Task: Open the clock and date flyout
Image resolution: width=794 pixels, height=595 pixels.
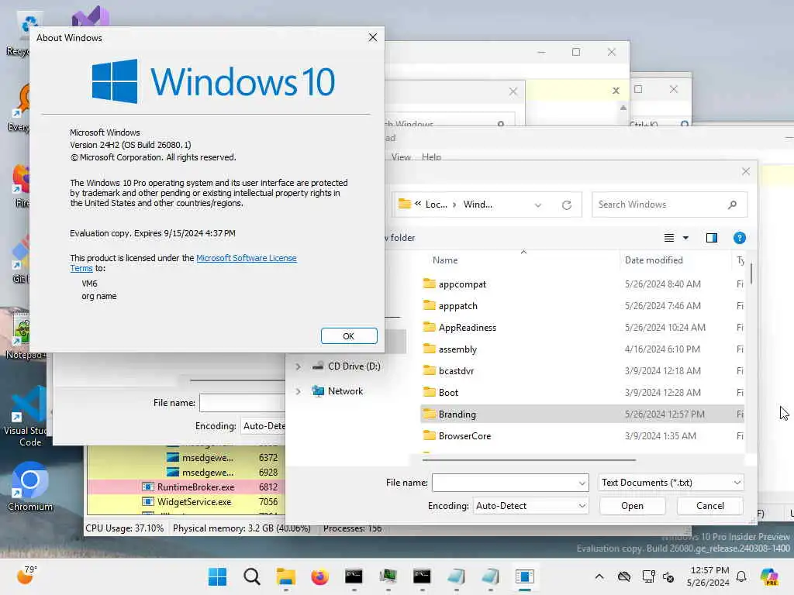Action: 708,576
